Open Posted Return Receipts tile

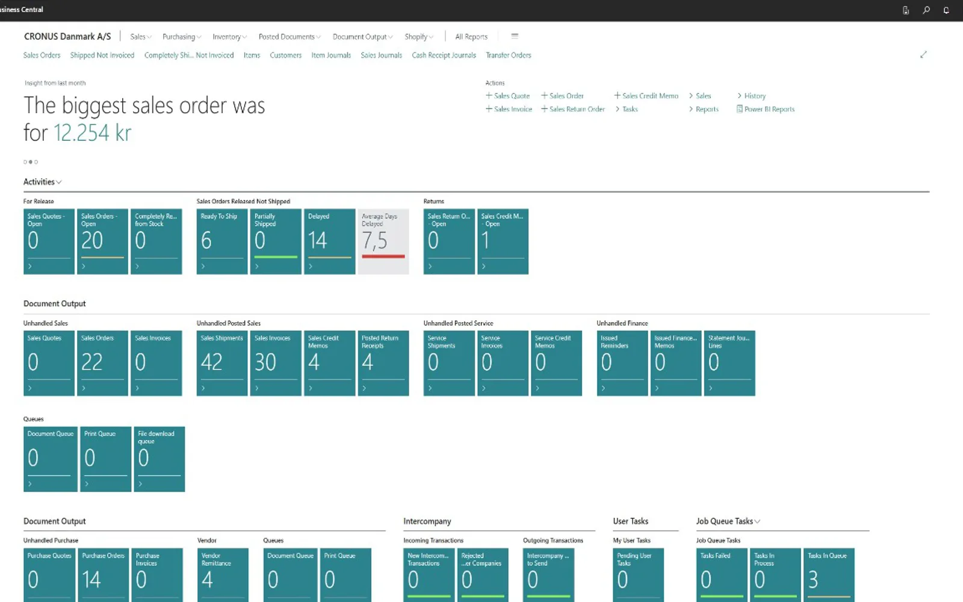click(383, 363)
